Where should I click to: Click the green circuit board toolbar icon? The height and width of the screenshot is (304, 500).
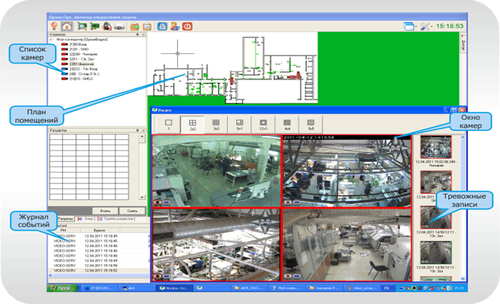[94, 26]
